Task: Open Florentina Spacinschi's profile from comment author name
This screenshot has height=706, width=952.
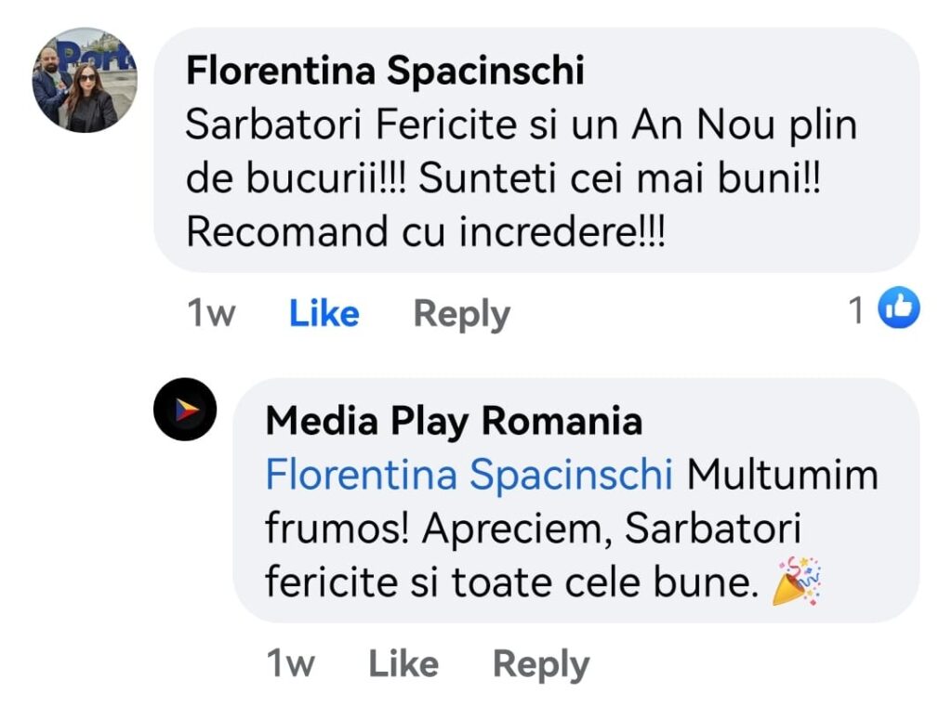Action: 385,72
